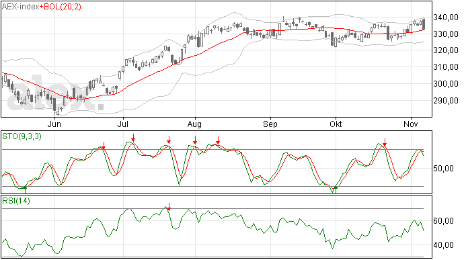Click the AEX-index chart title label
Viewport: 464px width, 260px height.
coord(21,7)
